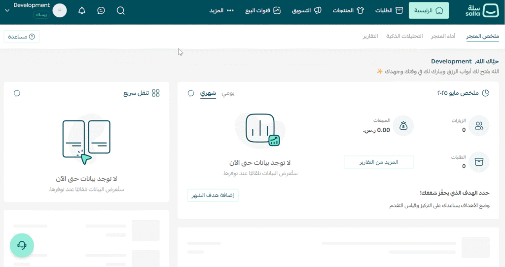Click the visits (الزيارات) people icon
The height and width of the screenshot is (267, 505).
pyautogui.click(x=478, y=126)
